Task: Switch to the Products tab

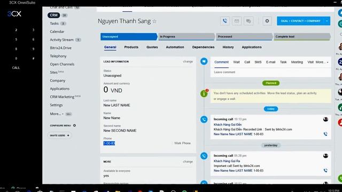Action: 131,47
